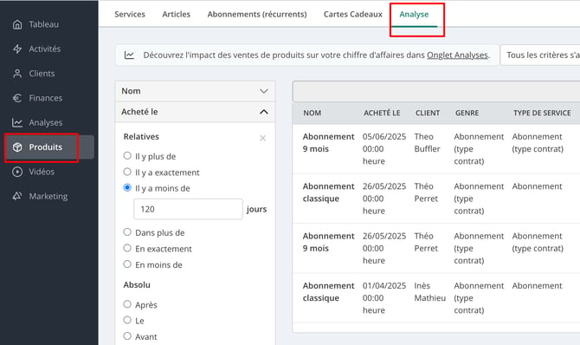580x345 pixels.
Task: Click the 05/06/2025 purchase date cell
Action: coord(384,149)
